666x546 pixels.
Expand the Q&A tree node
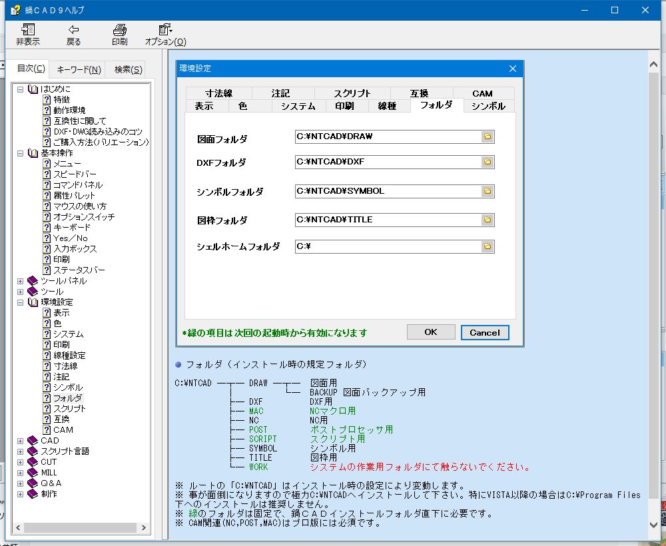pyautogui.click(x=20, y=483)
